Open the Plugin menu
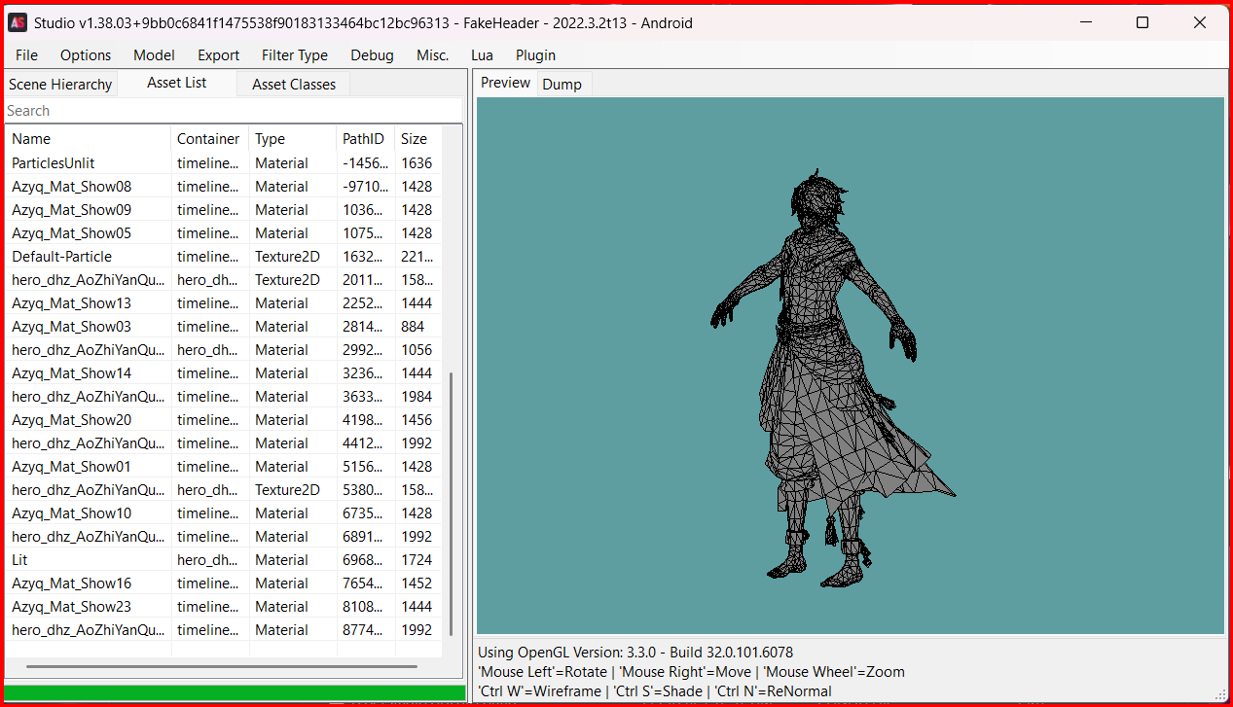The height and width of the screenshot is (707, 1233). [x=535, y=55]
